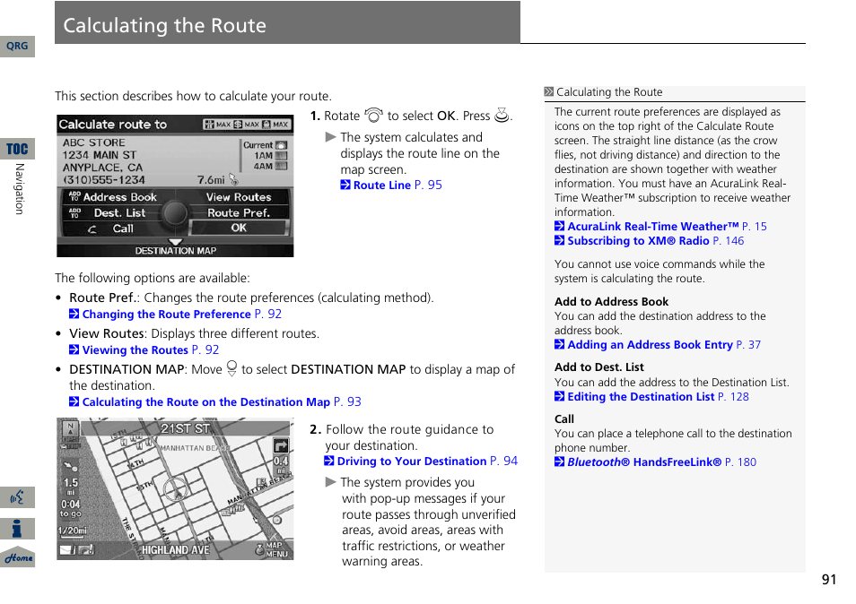Select Address Book option in screen image
The width and height of the screenshot is (856, 604).
pos(114,197)
